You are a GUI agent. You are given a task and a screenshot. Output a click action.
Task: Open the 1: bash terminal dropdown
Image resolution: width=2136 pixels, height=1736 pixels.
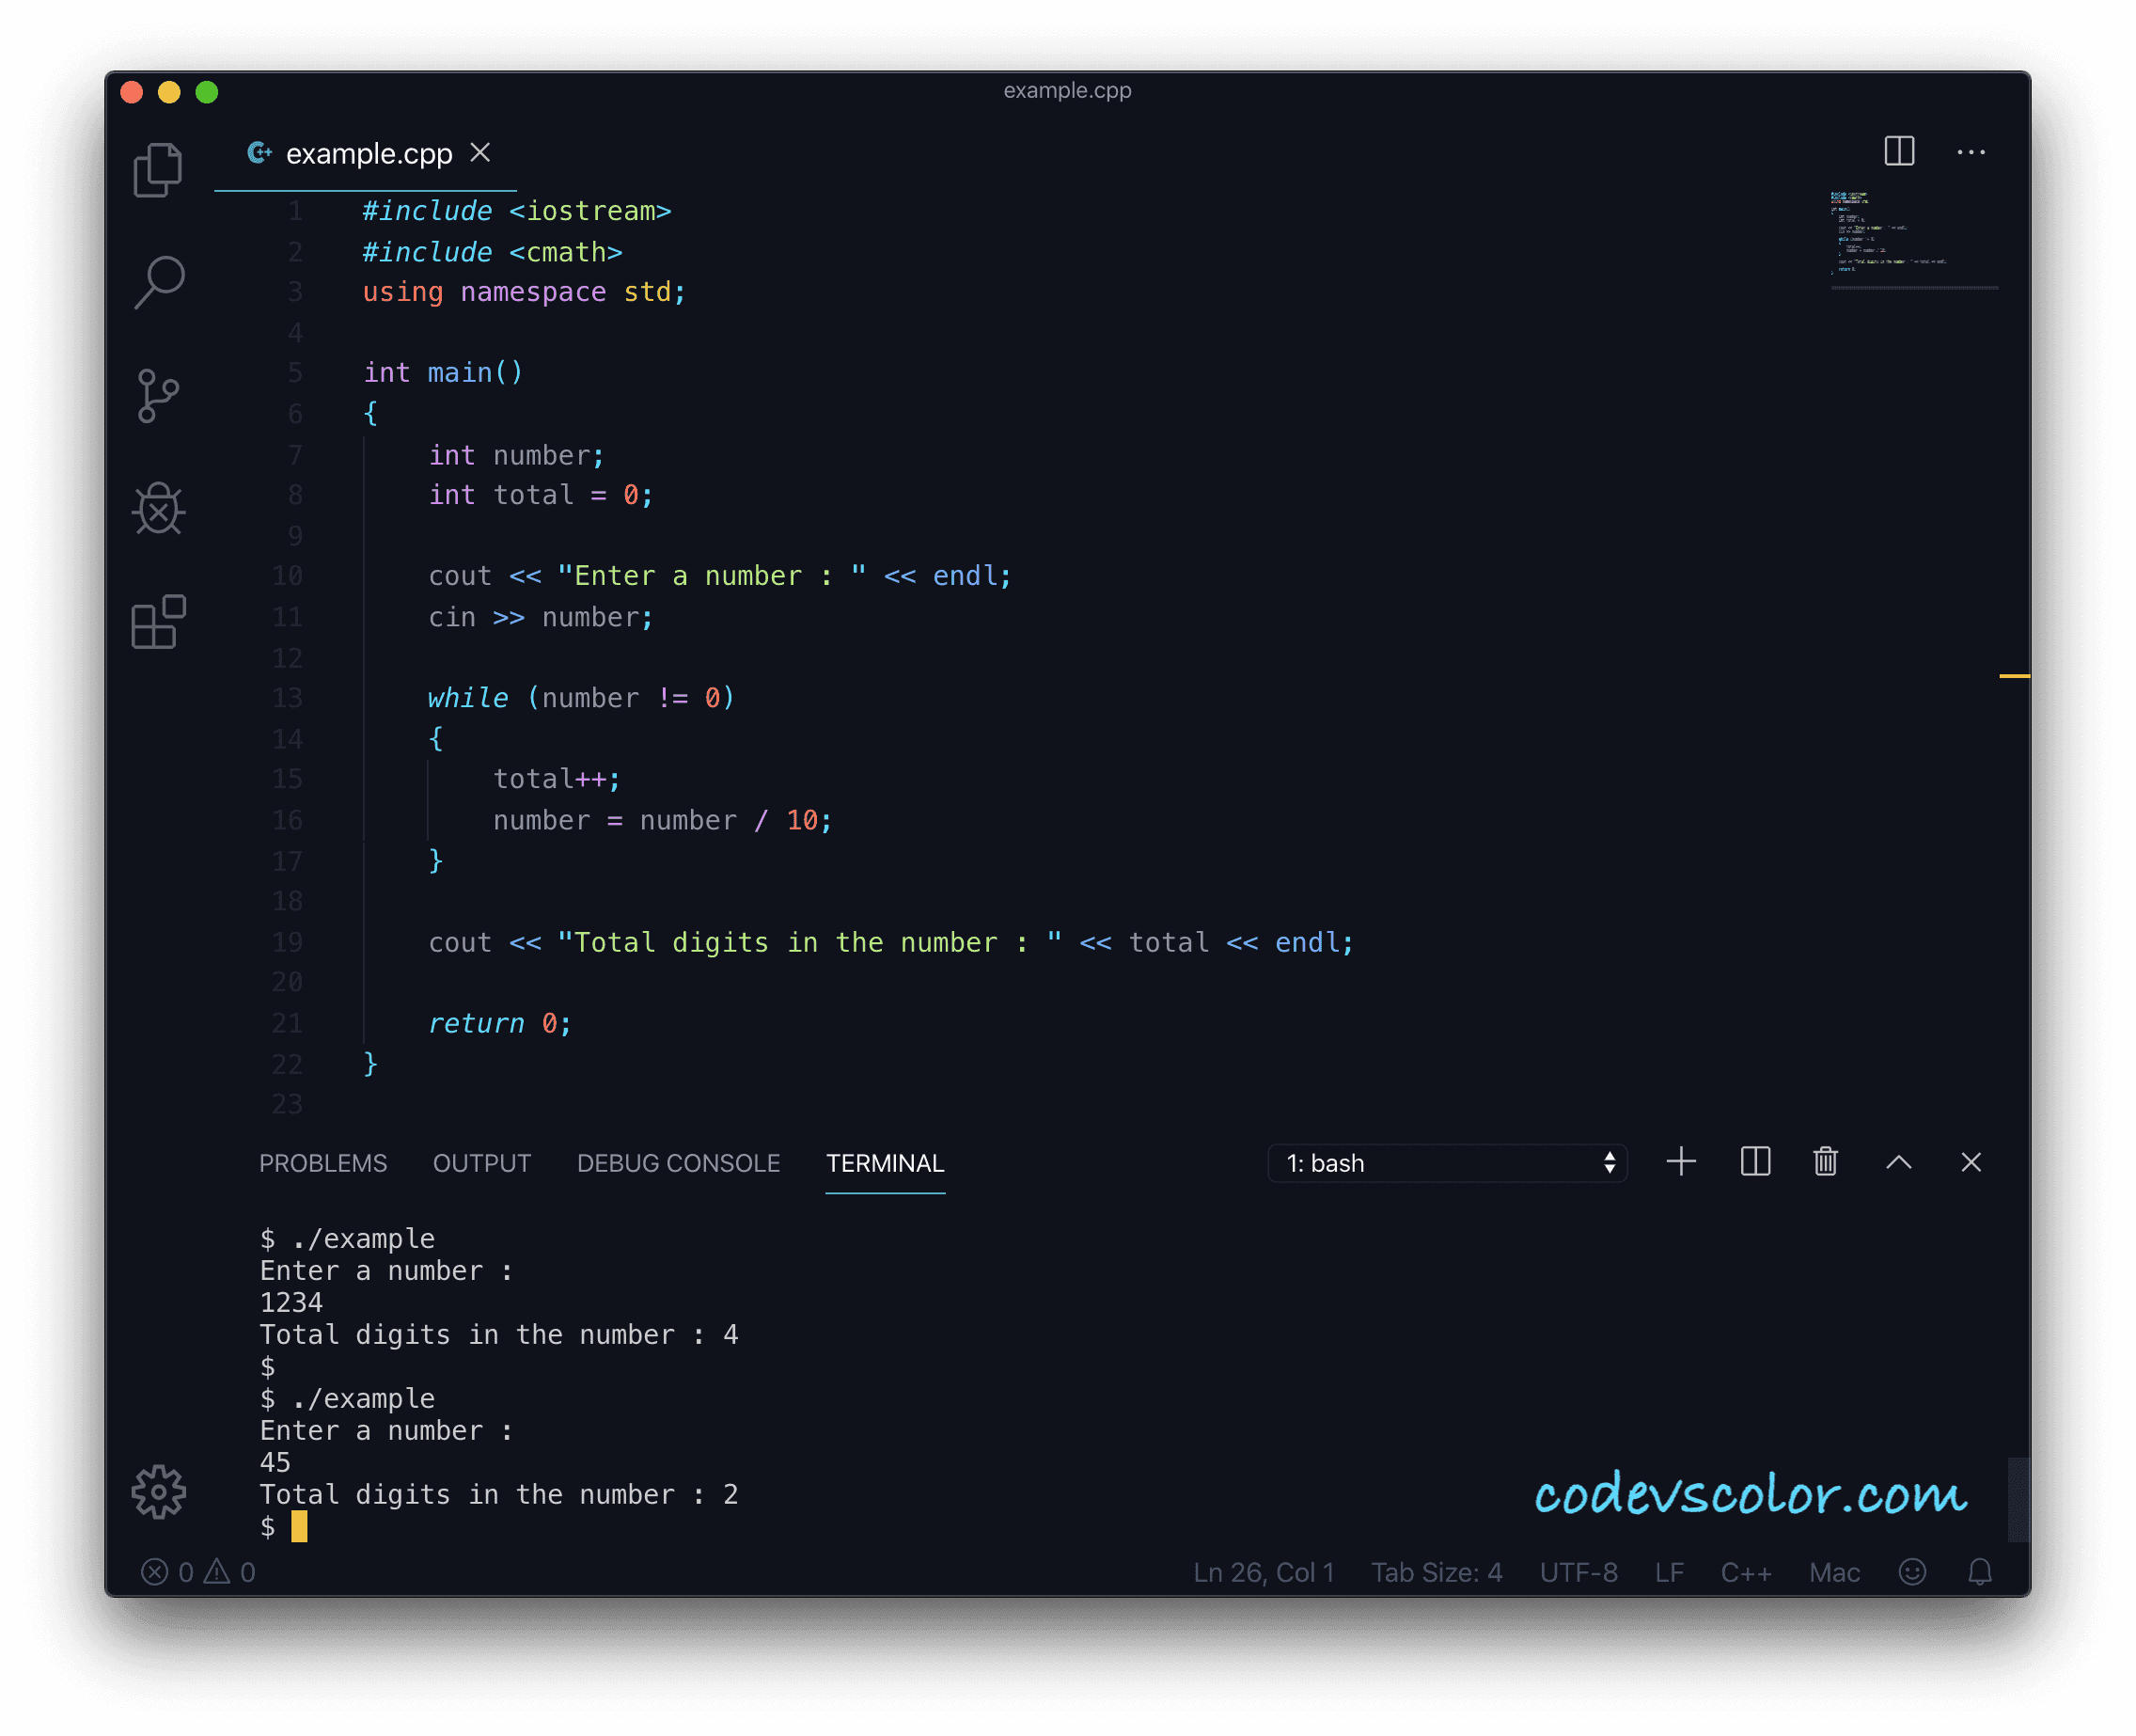click(1446, 1163)
